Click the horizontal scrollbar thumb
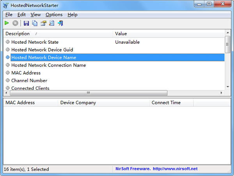The image size is (234, 176). [x=89, y=93]
